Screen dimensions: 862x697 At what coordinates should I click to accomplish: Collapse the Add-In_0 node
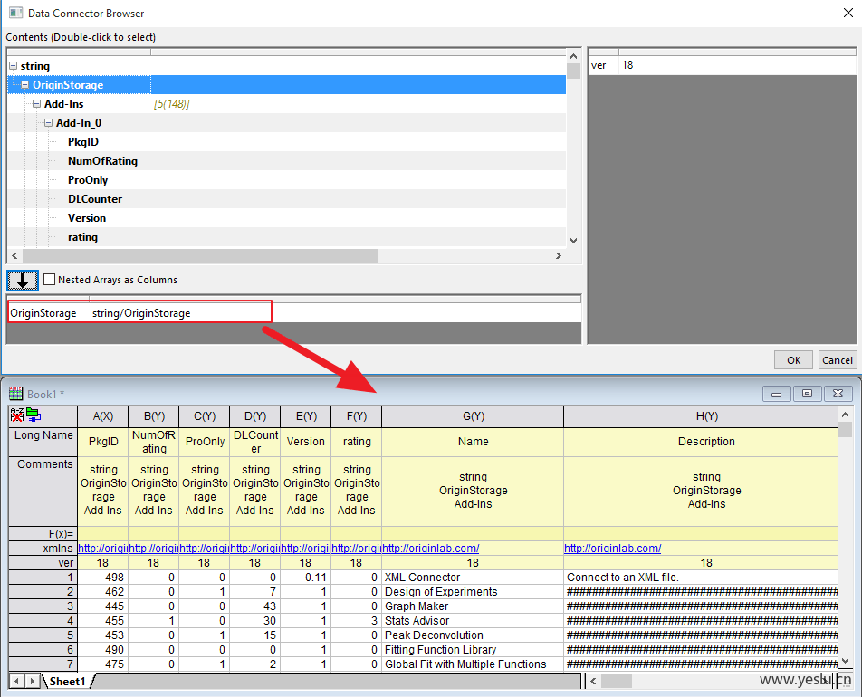click(48, 122)
